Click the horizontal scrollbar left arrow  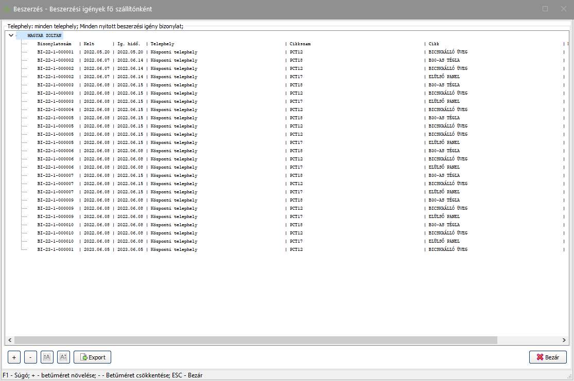pos(9,340)
